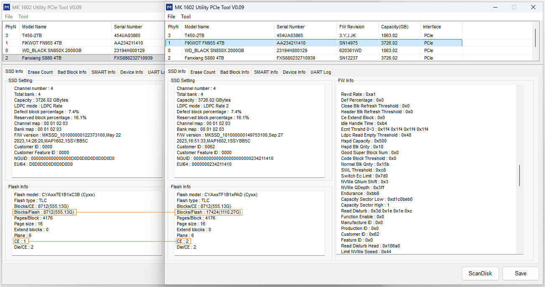Open SMART Info tab in front window

[266, 72]
